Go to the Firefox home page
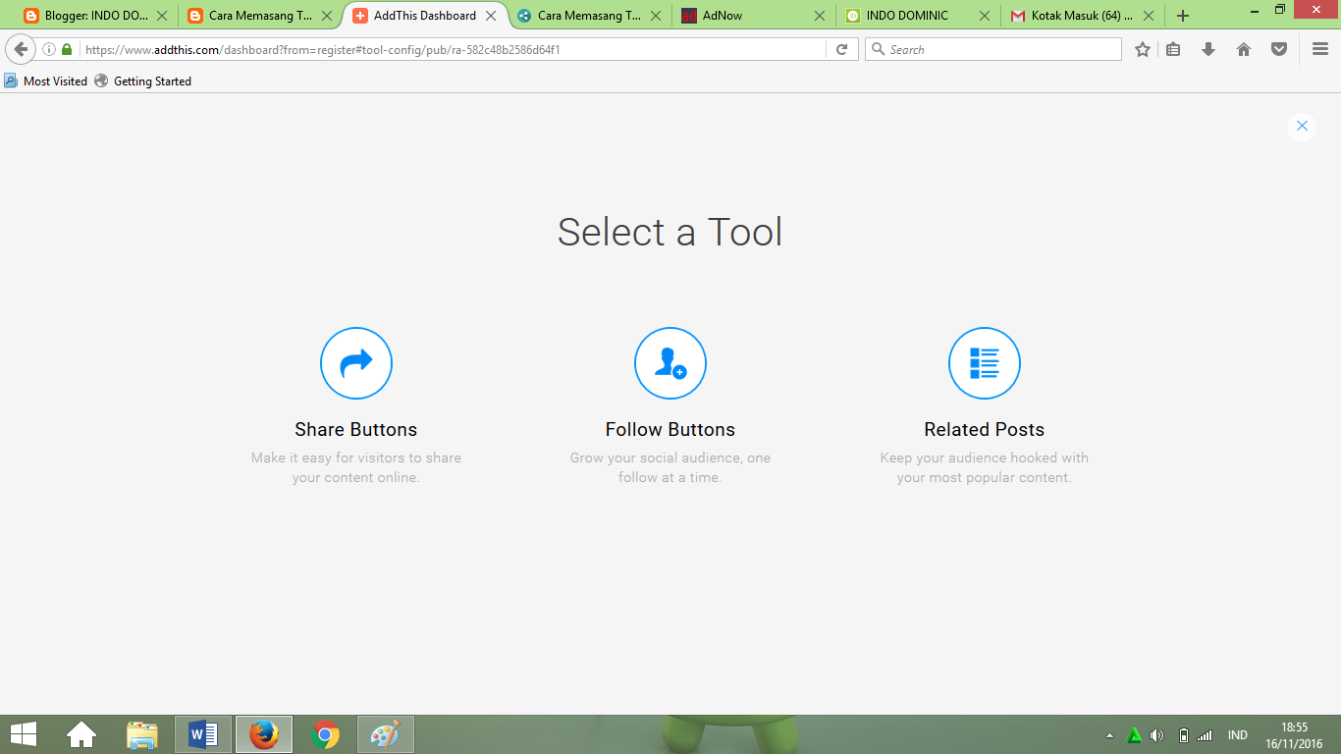 click(x=1244, y=49)
